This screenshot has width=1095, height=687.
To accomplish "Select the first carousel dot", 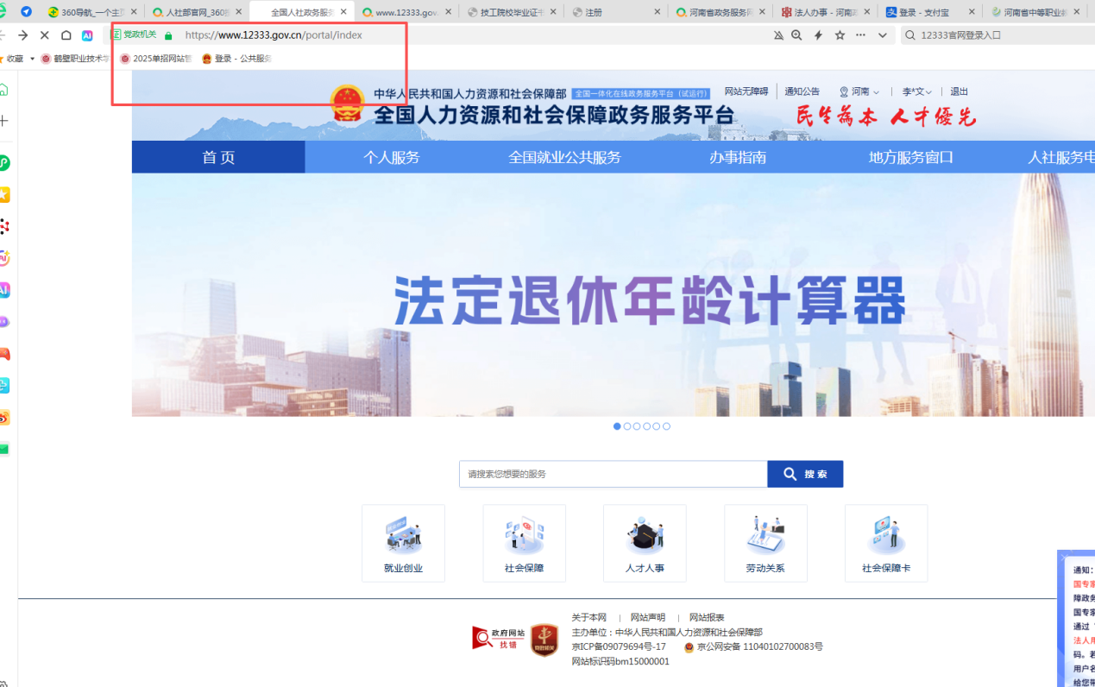I will coord(617,426).
